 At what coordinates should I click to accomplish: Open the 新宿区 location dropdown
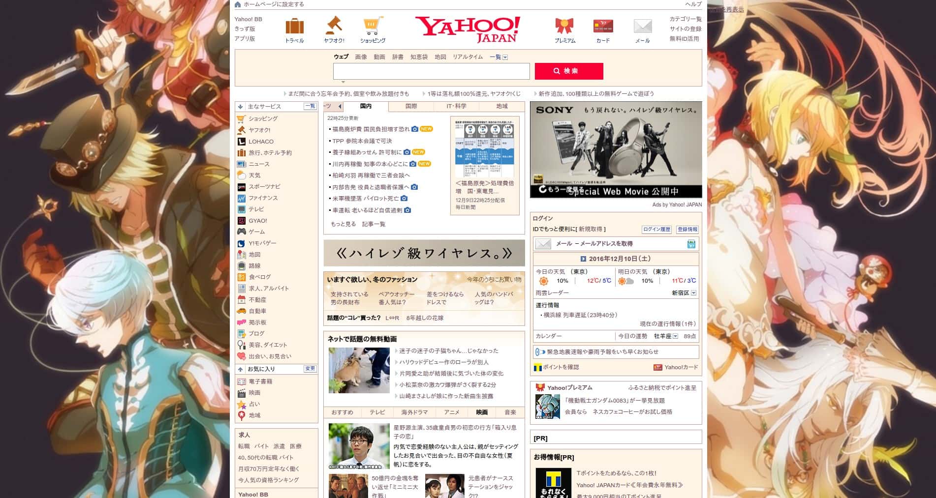pyautogui.click(x=693, y=293)
